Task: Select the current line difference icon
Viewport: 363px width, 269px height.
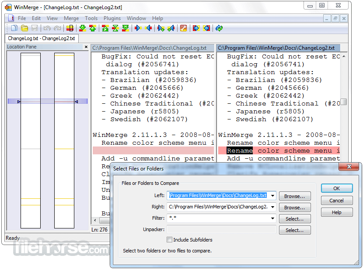Action: click(x=70, y=28)
